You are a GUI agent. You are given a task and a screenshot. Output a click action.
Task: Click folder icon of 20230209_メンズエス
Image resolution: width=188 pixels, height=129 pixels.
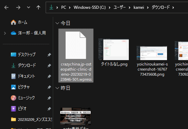click(14, 120)
